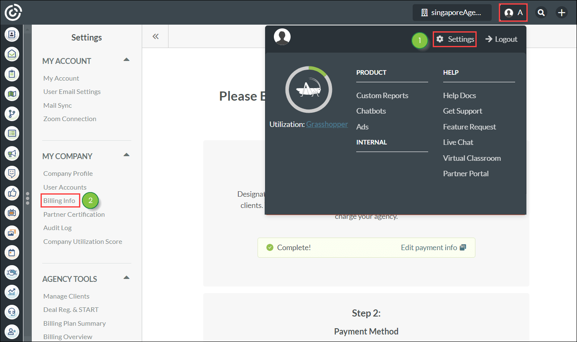Click the headset Support icon in the sidebar
Viewport: 577px width, 342px height.
point(12,312)
